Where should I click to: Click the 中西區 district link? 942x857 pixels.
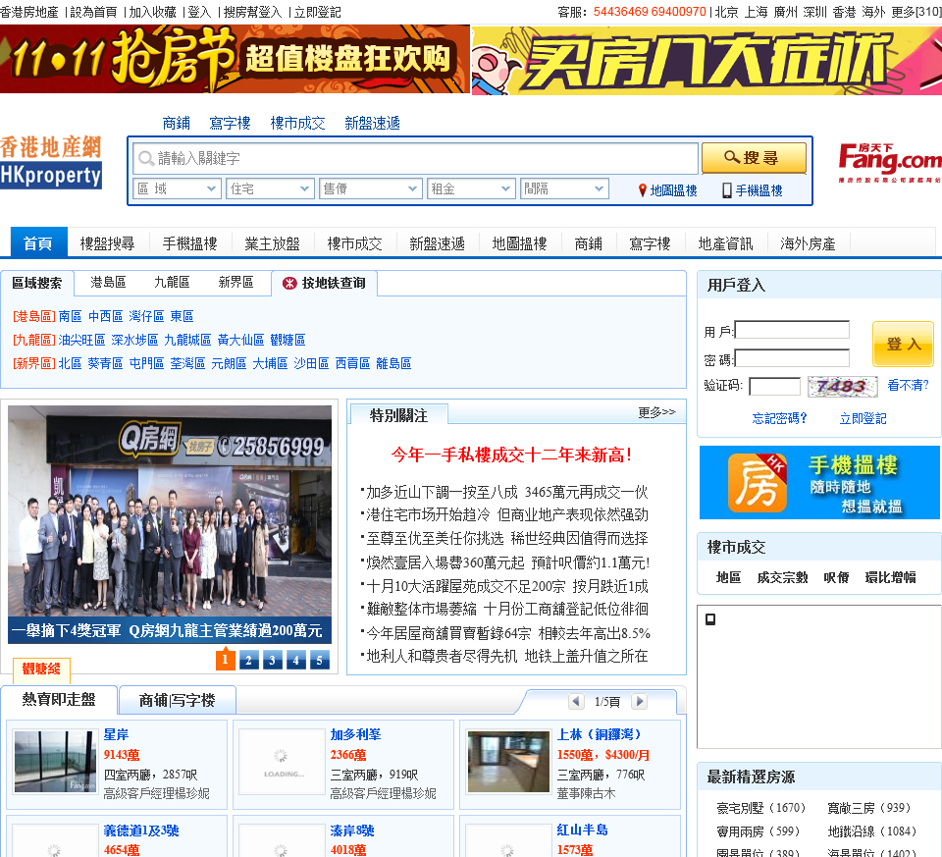point(106,317)
